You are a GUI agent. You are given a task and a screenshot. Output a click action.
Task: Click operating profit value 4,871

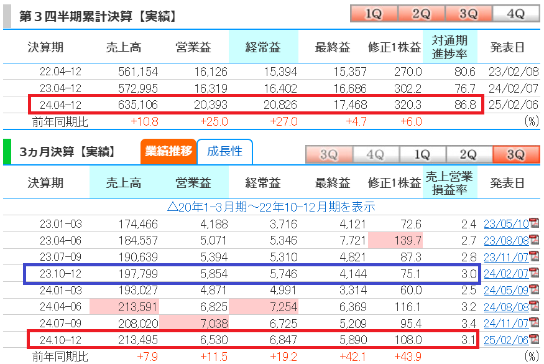[x=214, y=290]
